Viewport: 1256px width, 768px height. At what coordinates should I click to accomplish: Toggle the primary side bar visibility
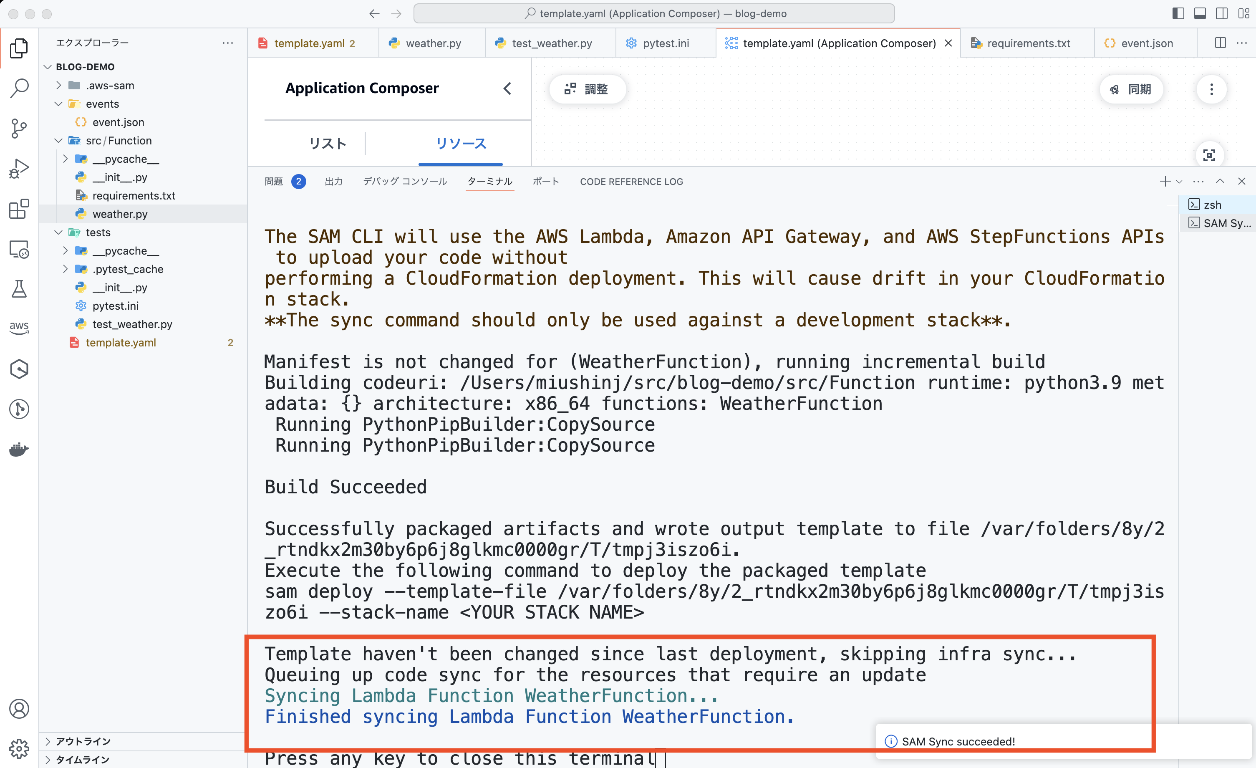point(1178,14)
